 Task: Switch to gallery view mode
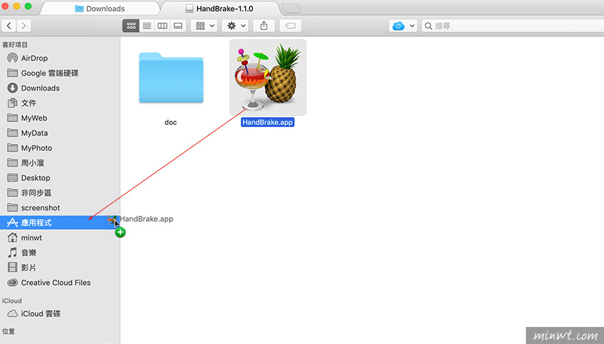coord(178,26)
